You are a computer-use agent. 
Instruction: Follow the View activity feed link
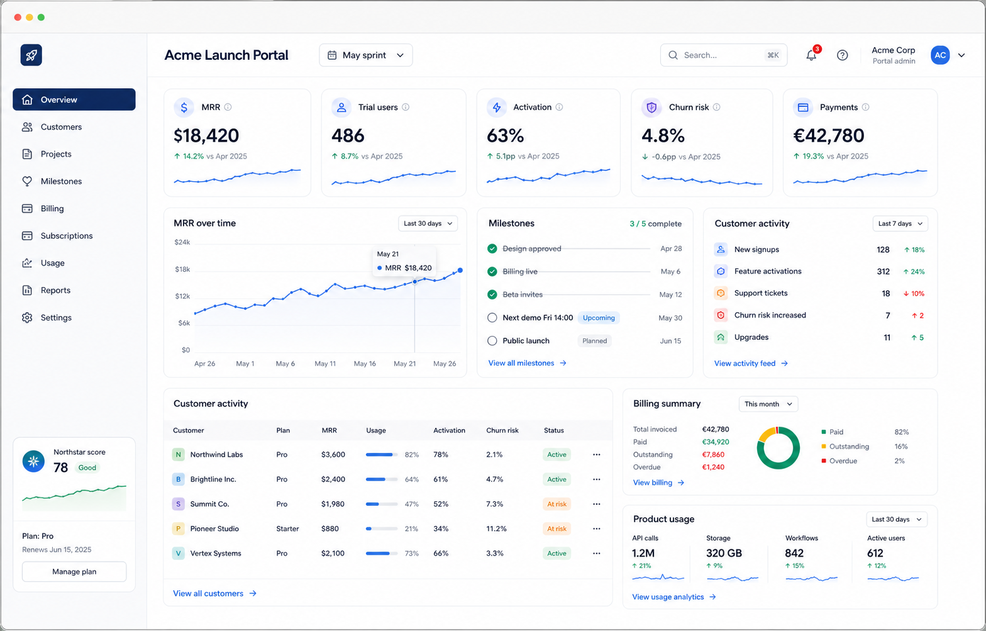(751, 363)
